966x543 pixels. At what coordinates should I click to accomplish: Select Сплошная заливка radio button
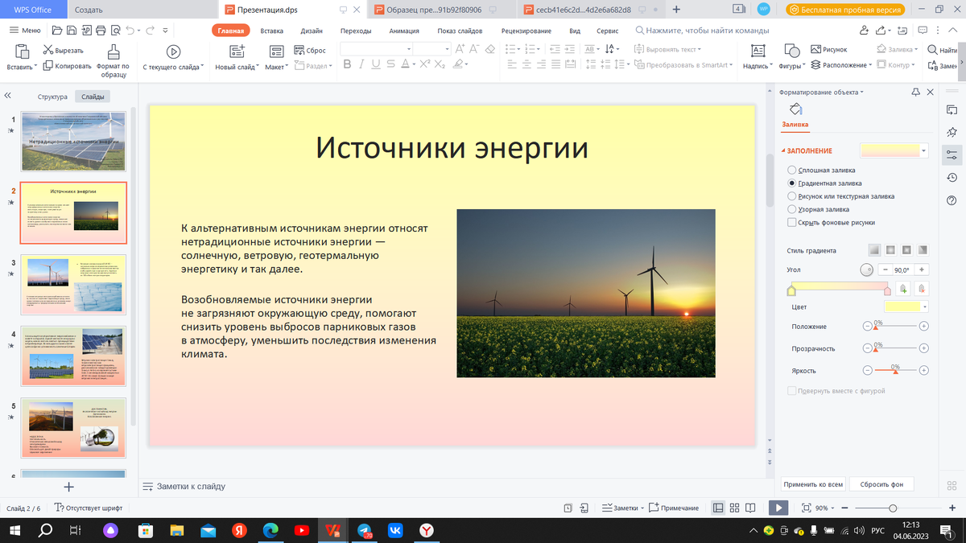coord(792,170)
